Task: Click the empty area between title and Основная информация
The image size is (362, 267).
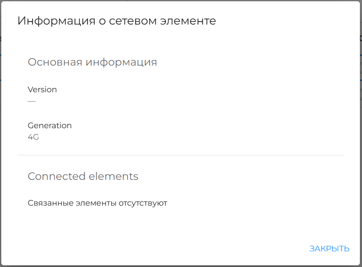Action: pos(181,40)
